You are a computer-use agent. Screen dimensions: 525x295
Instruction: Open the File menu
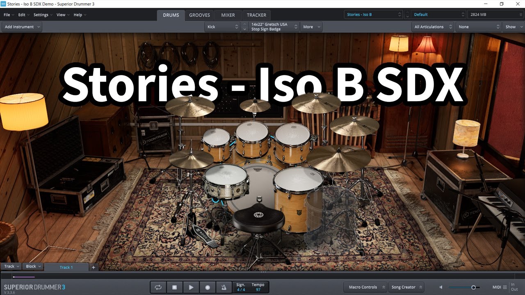9,15
